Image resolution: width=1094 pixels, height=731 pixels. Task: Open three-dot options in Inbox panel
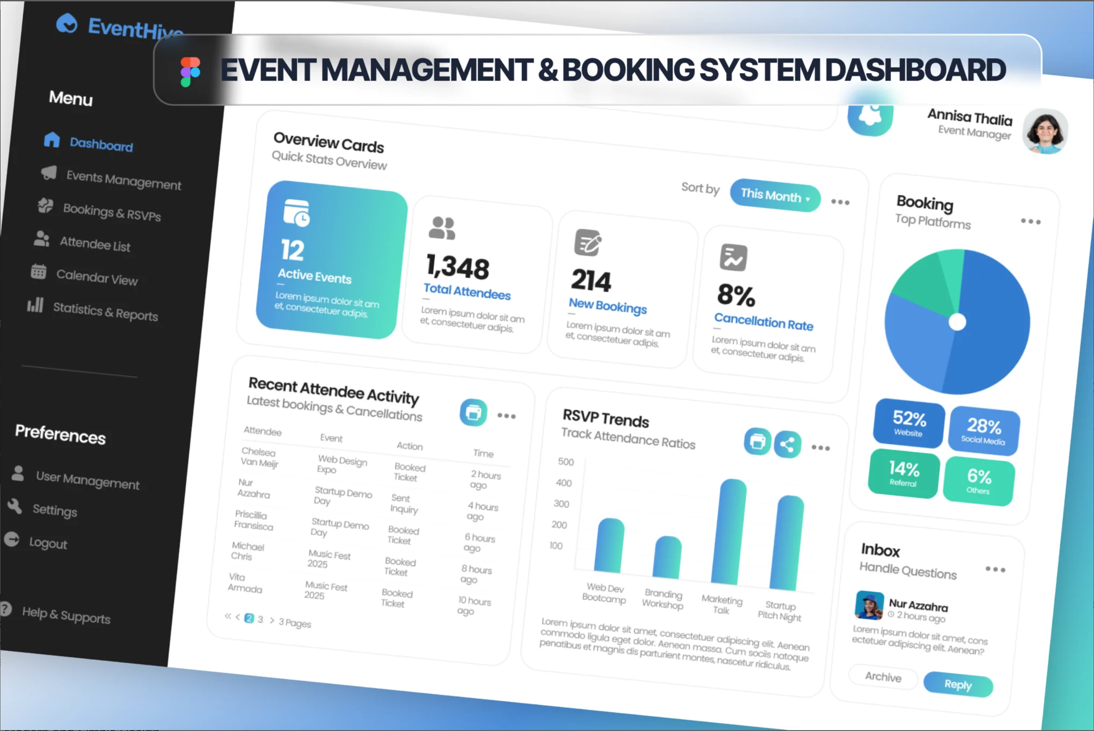[x=995, y=569]
